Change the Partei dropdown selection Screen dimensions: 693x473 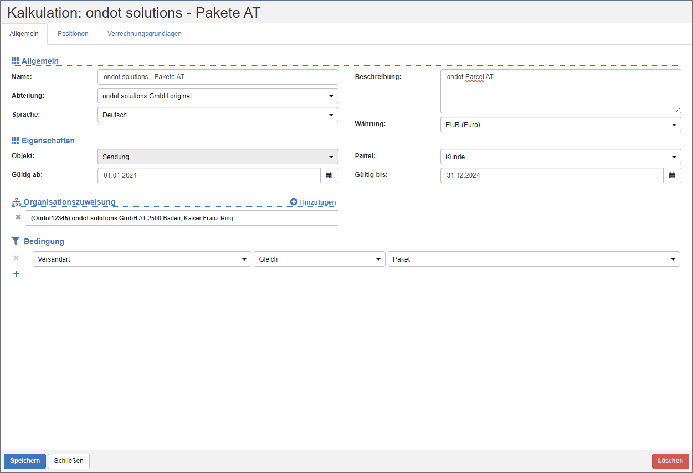tap(561, 157)
